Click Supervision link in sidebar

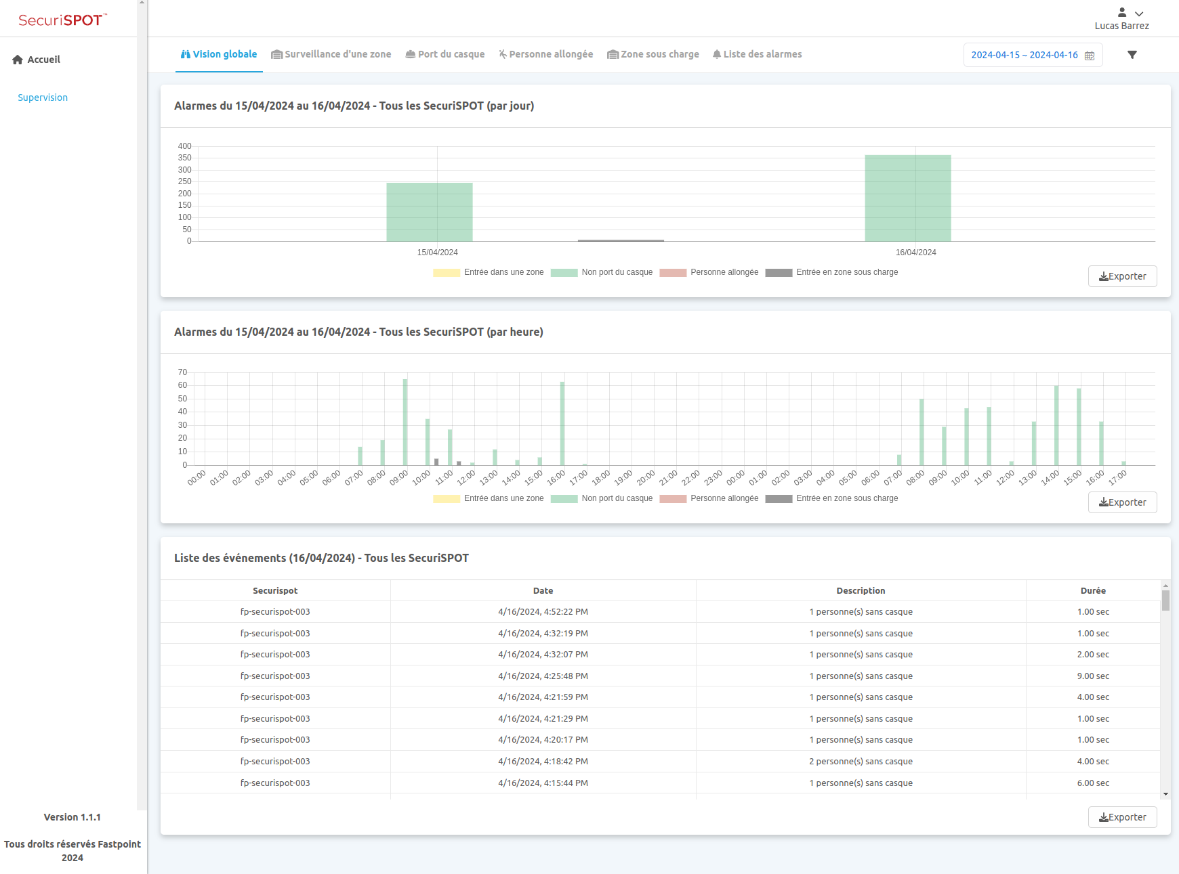coord(43,97)
